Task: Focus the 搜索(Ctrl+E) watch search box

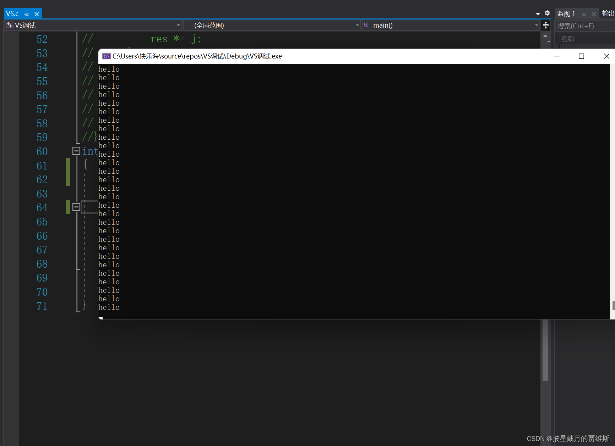Action: pos(585,26)
